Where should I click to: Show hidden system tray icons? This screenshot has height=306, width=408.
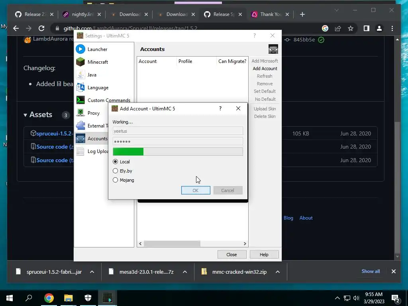tap(337, 298)
